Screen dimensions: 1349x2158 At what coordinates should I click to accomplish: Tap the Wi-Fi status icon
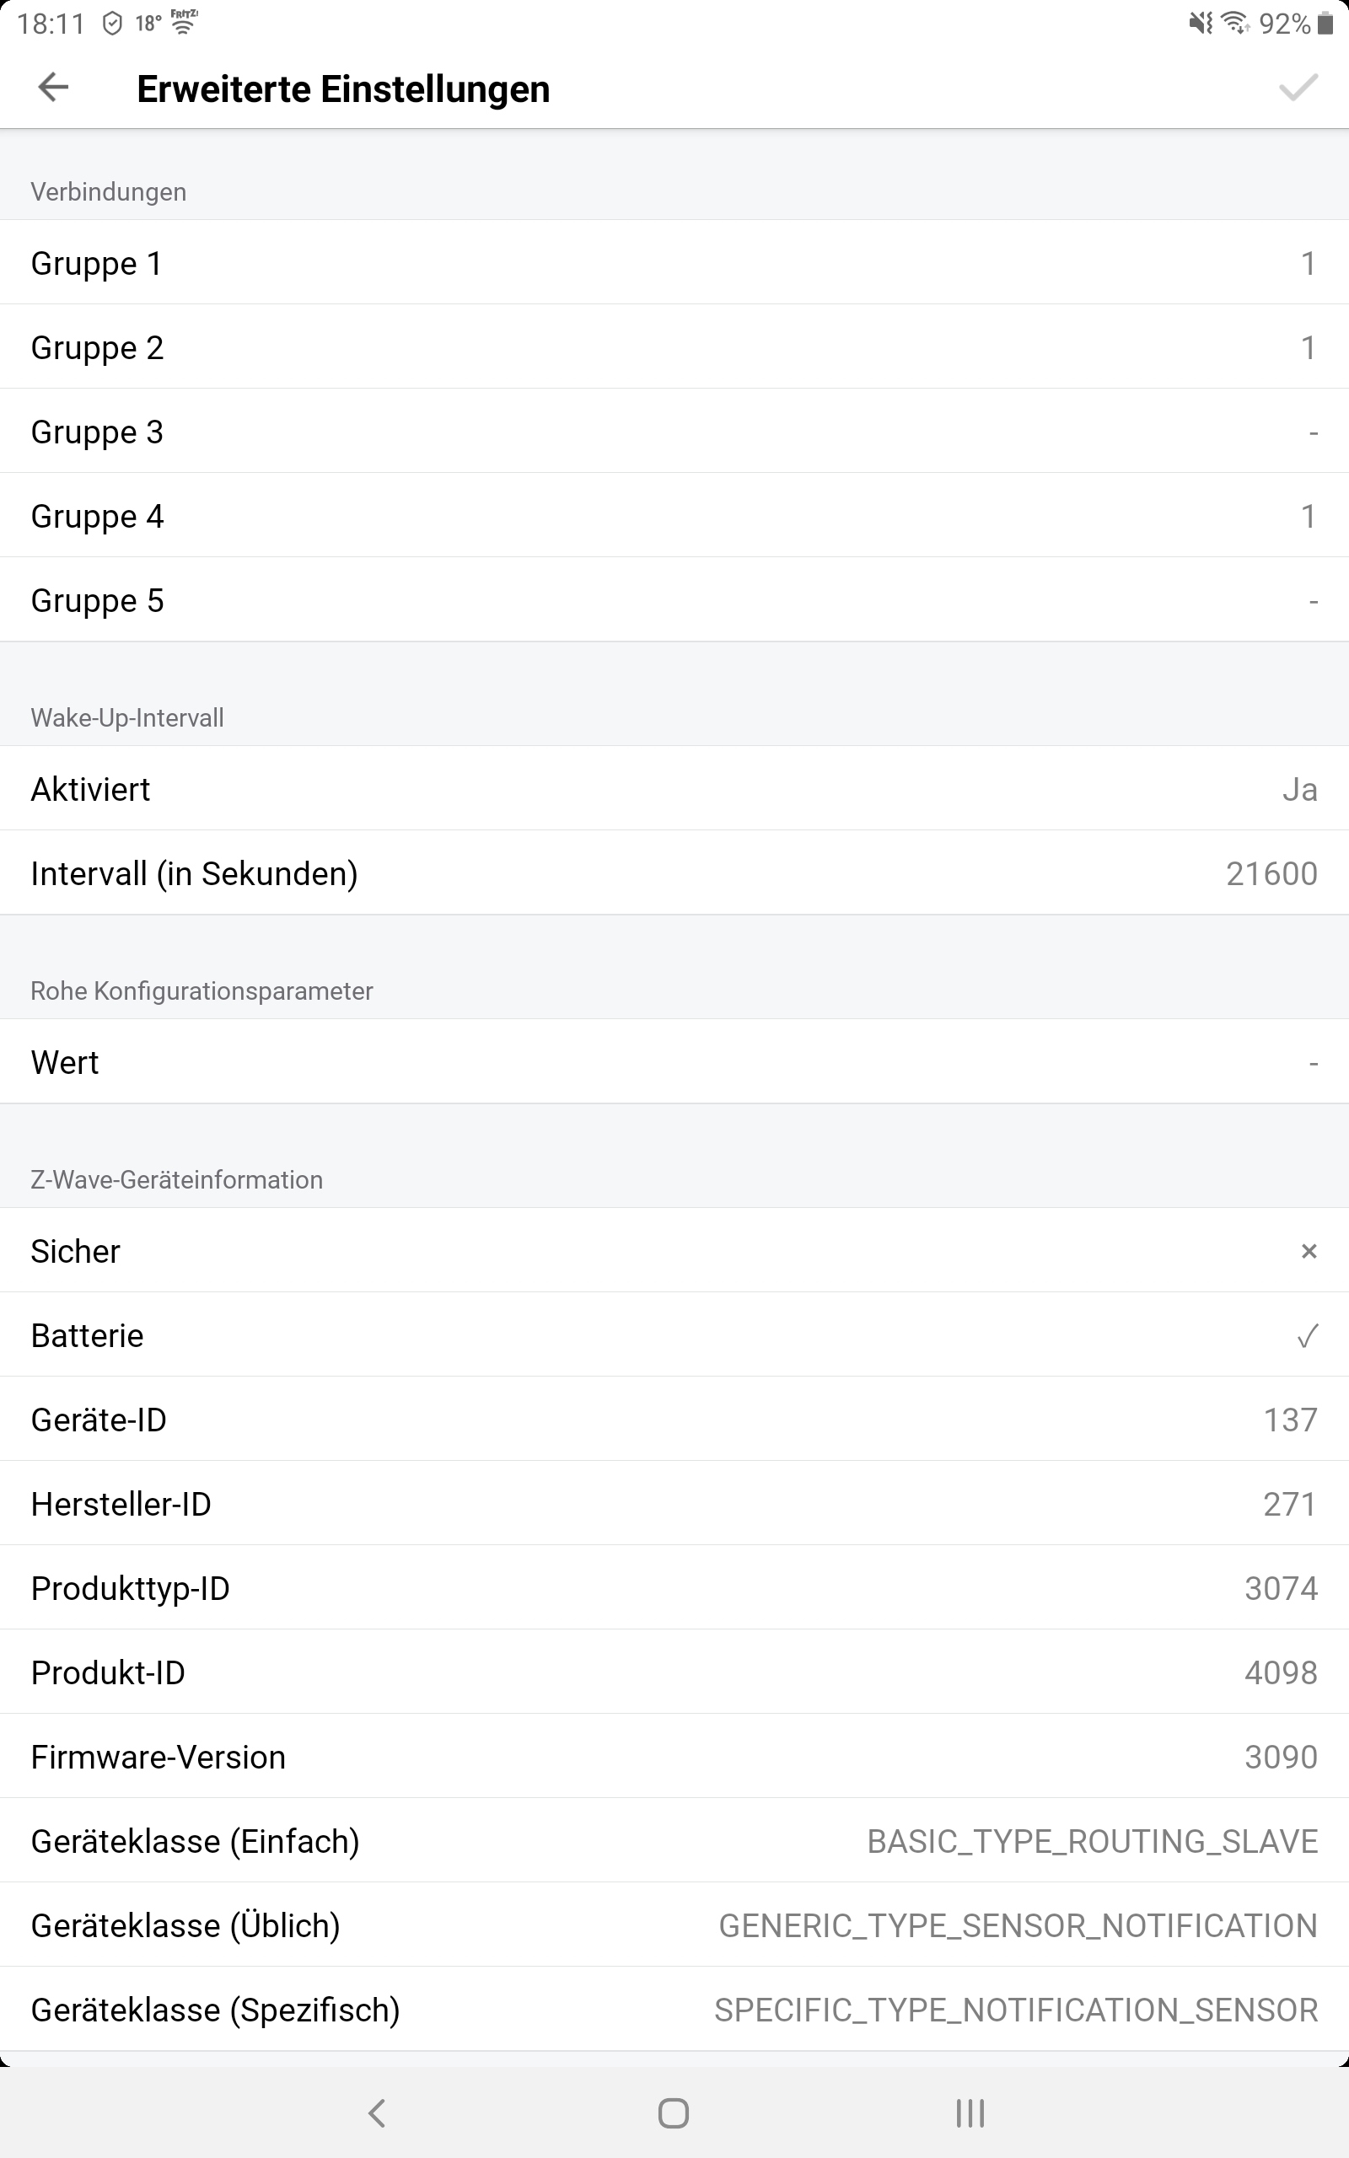click(x=1235, y=24)
